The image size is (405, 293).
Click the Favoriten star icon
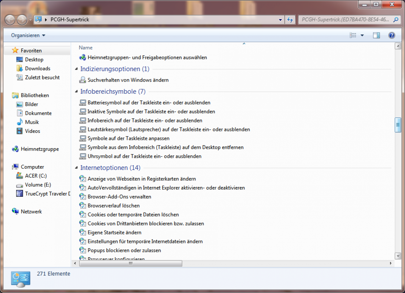[15, 50]
